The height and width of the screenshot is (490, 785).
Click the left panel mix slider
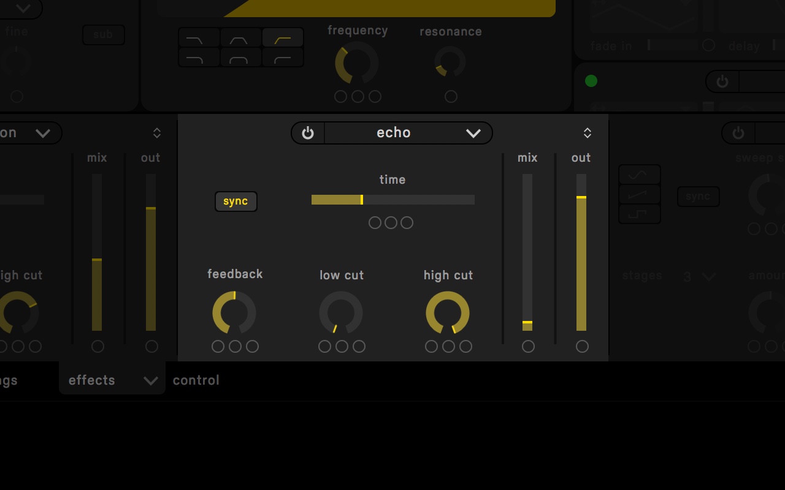pos(97,252)
